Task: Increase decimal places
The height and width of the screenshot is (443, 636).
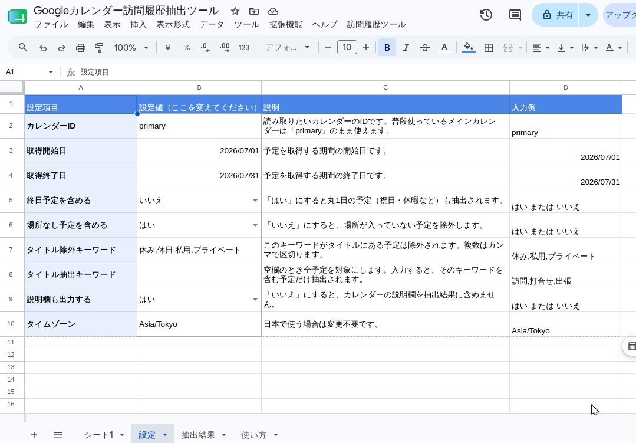Action: tap(225, 48)
